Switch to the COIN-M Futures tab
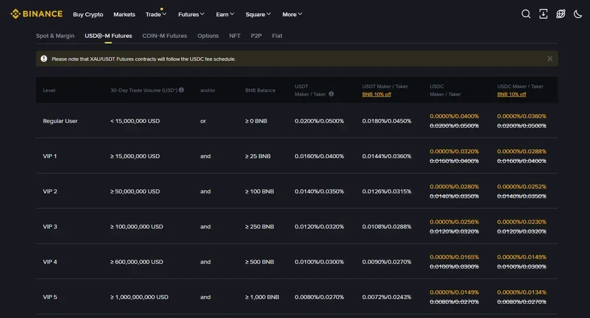 (x=165, y=36)
